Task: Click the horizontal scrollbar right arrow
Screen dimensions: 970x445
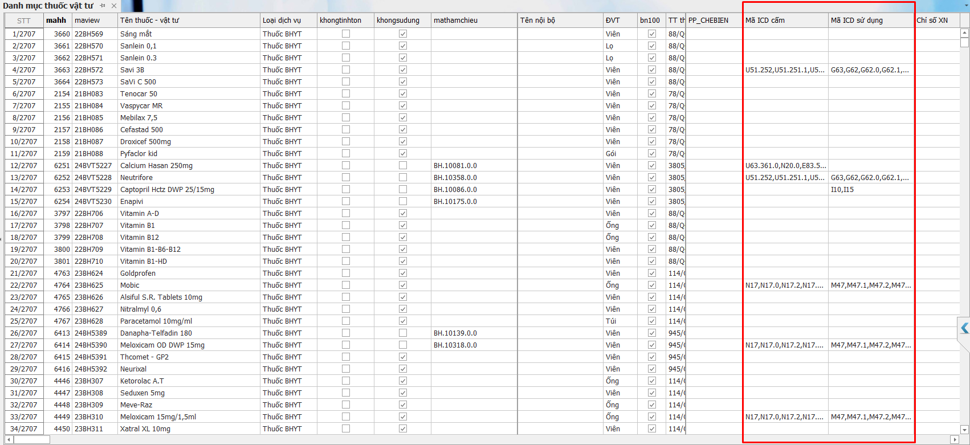Action: point(955,439)
